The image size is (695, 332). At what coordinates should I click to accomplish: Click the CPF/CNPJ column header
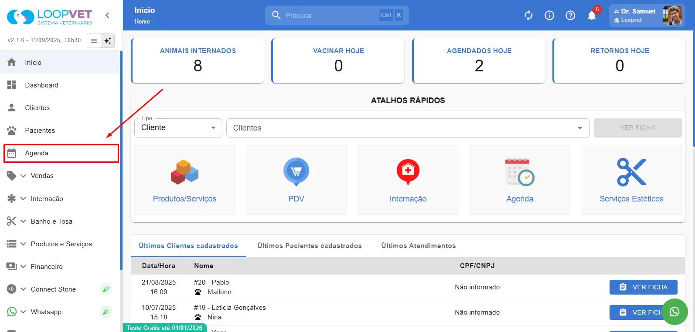[x=477, y=266]
